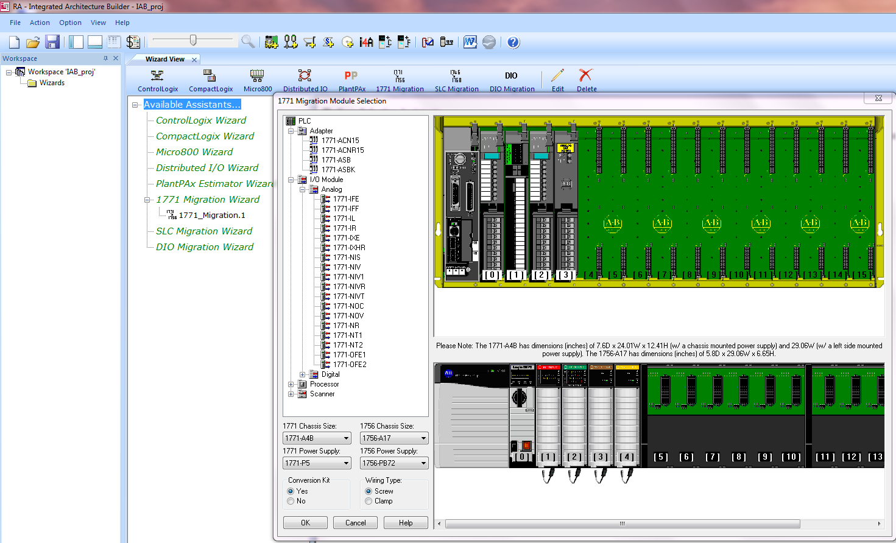Switch to the Wizard View tab
The image size is (896, 543).
[x=164, y=59]
